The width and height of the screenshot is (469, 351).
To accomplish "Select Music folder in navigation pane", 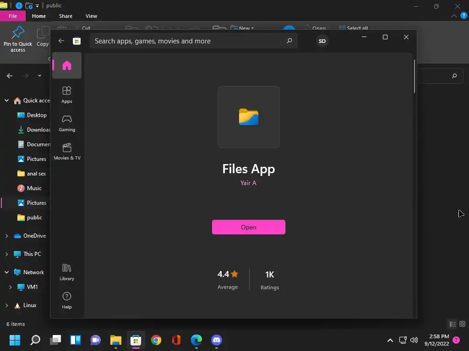I will [x=29, y=188].
